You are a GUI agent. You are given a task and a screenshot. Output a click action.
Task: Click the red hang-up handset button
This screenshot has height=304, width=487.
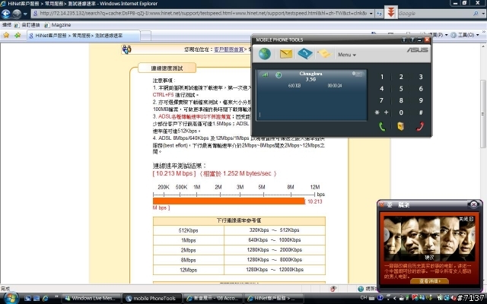point(420,127)
